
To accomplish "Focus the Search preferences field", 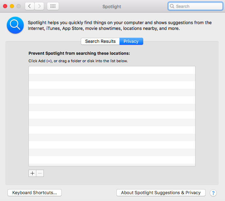I will (x=195, y=6).
